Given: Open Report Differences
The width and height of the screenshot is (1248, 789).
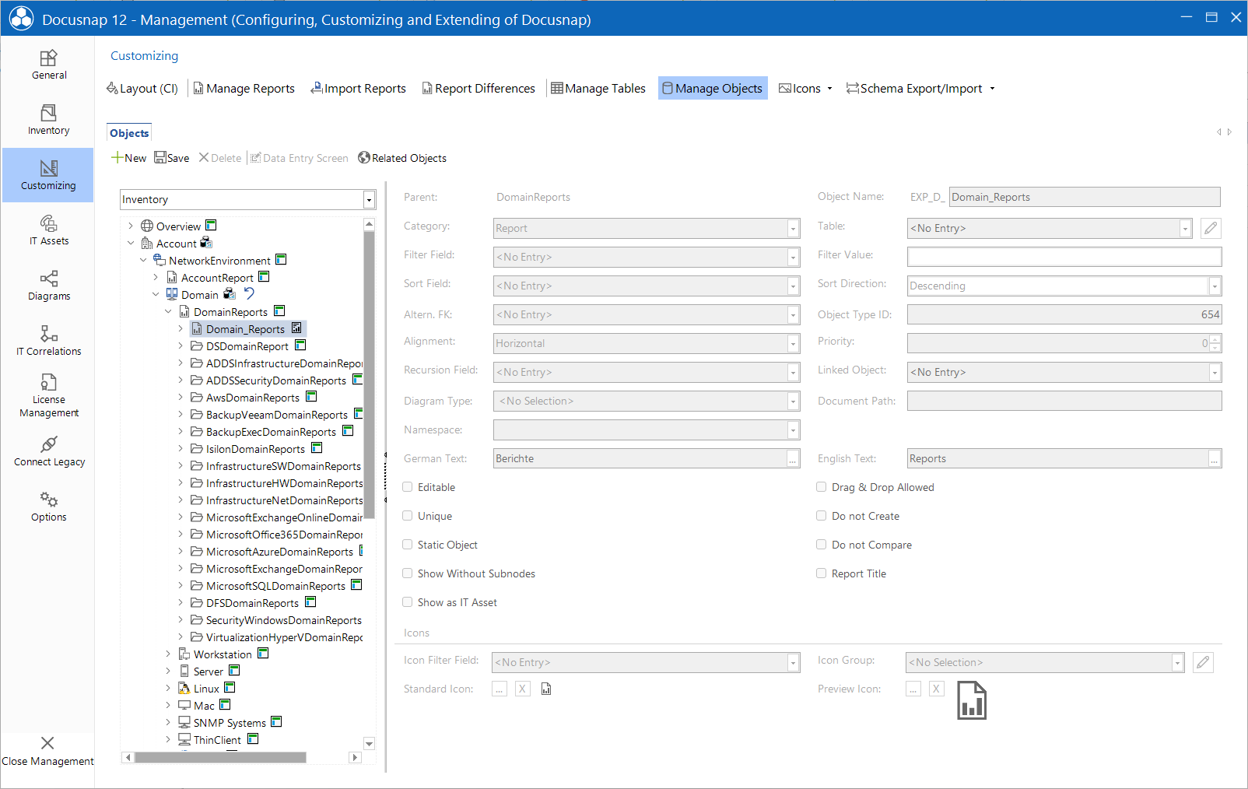Looking at the screenshot, I should [479, 89].
